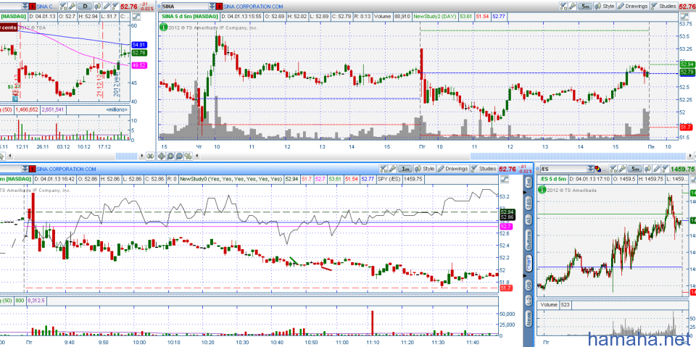Switch to the T&S side tab
This screenshot has height=347, width=696.
tap(529, 204)
